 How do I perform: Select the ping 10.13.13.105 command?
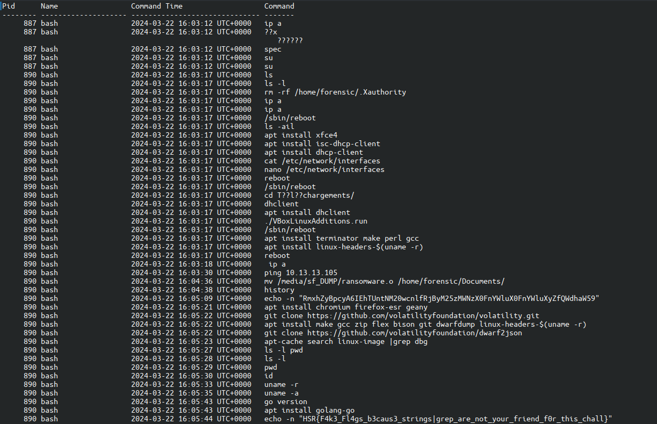pyautogui.click(x=301, y=272)
